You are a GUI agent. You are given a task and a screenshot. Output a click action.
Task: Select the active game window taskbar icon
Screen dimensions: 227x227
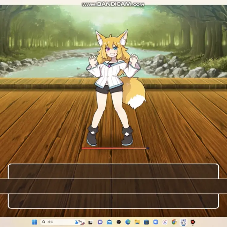point(183,222)
